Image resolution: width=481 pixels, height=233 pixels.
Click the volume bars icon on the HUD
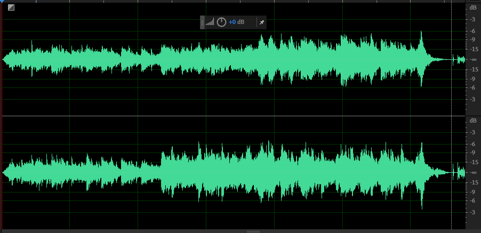tap(210, 22)
